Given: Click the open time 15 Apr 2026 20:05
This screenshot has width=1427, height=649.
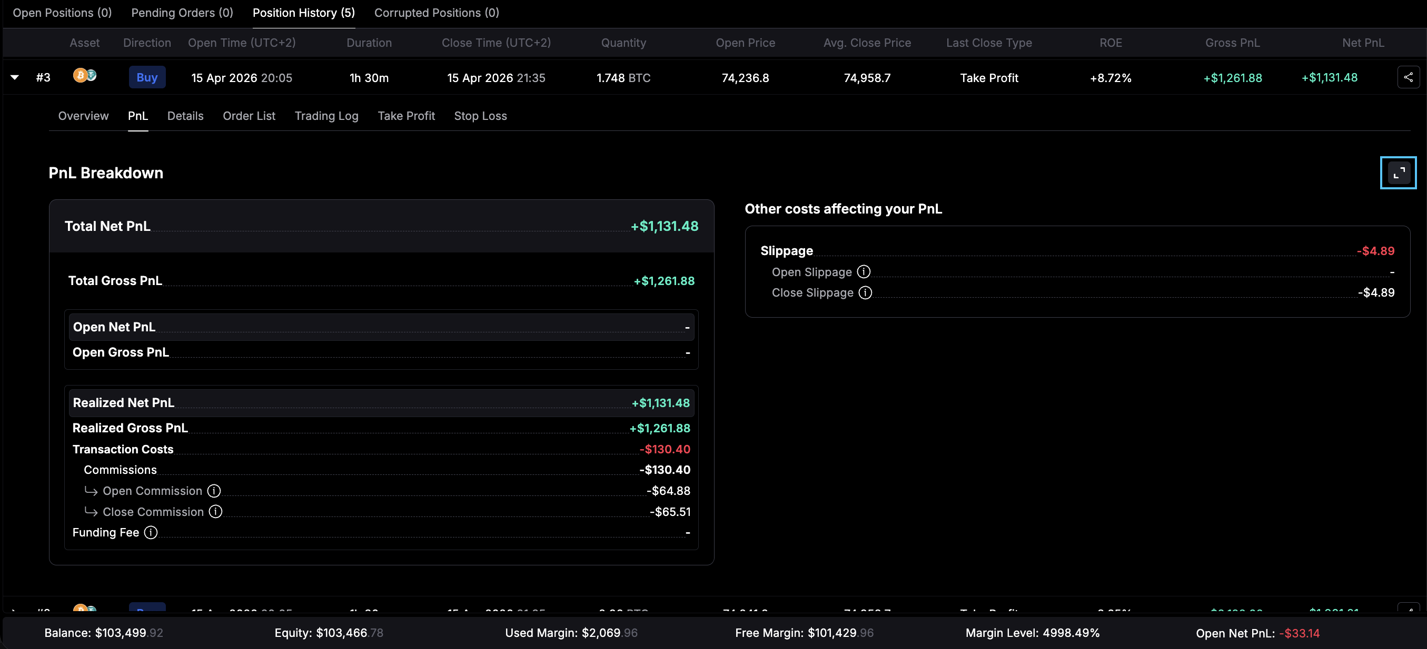Looking at the screenshot, I should 242,77.
